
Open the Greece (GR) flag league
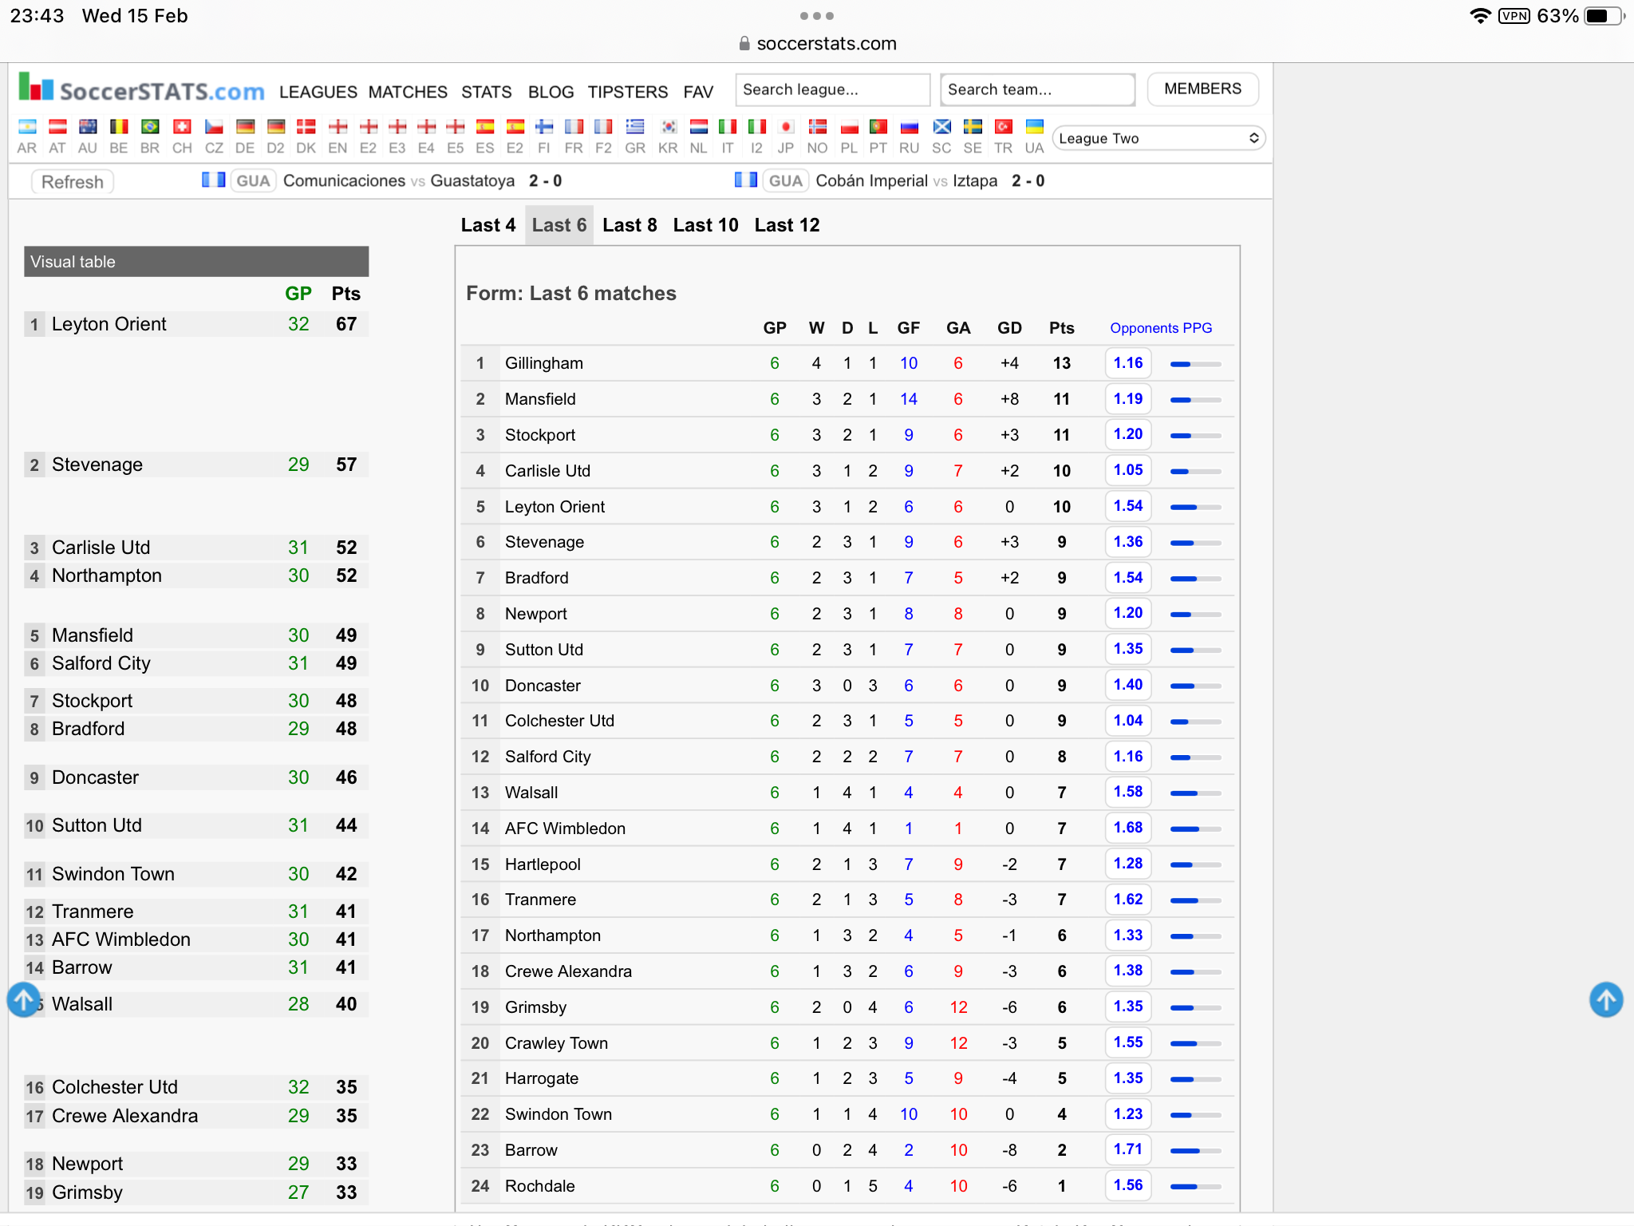(x=635, y=126)
